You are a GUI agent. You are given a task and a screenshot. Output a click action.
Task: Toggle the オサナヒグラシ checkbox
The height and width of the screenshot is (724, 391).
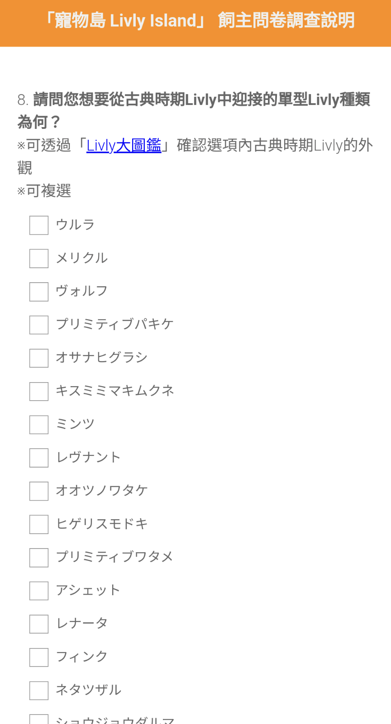pos(39,358)
